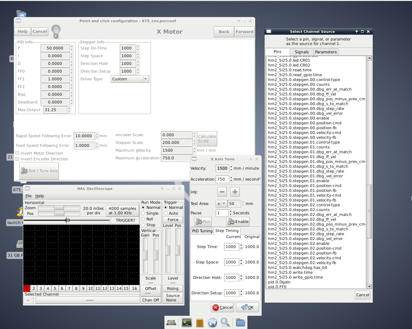This screenshot has width=412, height=329.
Task: Increase the axis tune Velocity spinner
Action: pyautogui.click(x=231, y=167)
